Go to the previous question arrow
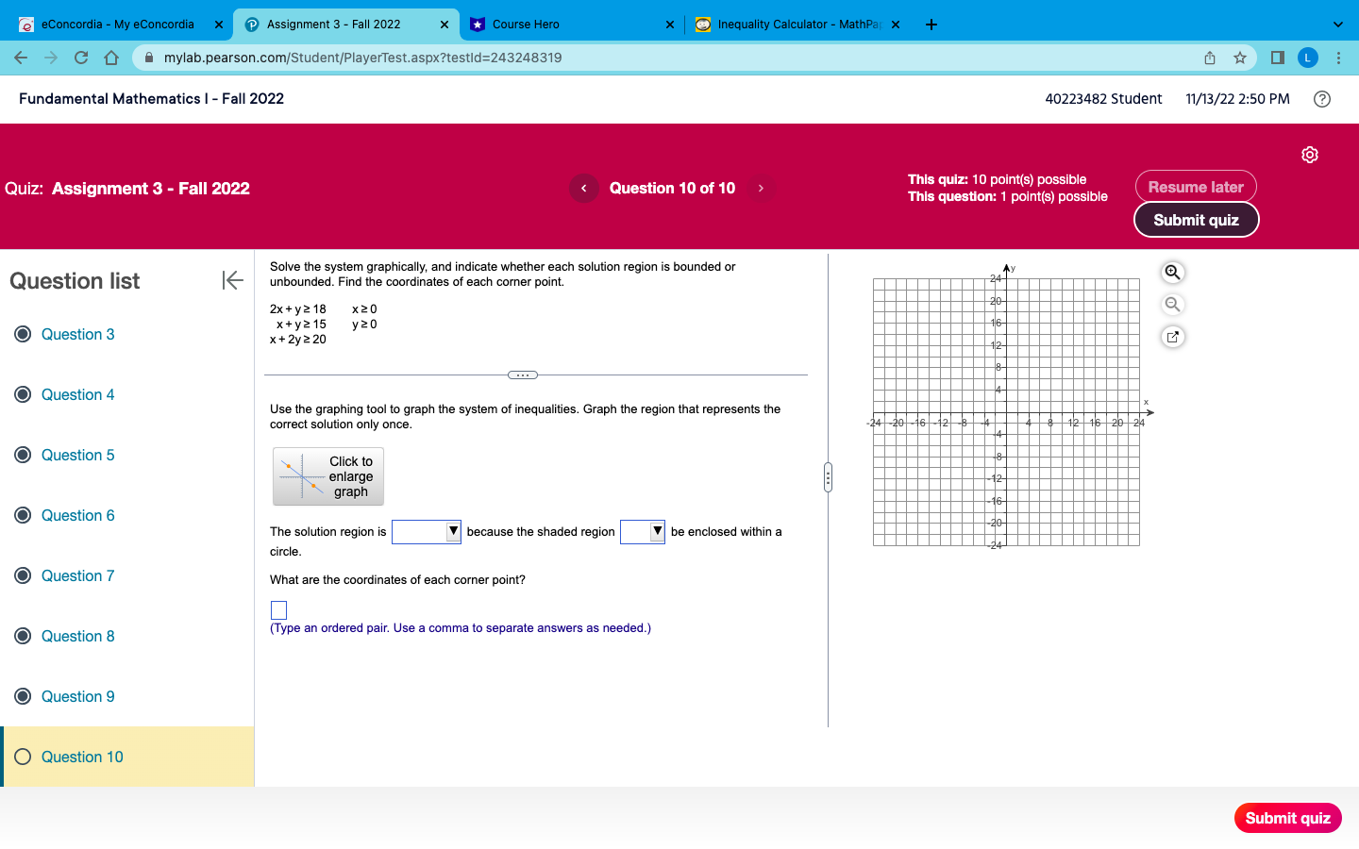 pyautogui.click(x=584, y=189)
